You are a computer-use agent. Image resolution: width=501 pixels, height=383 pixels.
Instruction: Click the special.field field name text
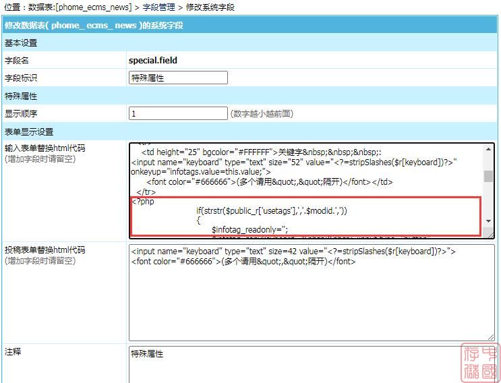pos(153,61)
